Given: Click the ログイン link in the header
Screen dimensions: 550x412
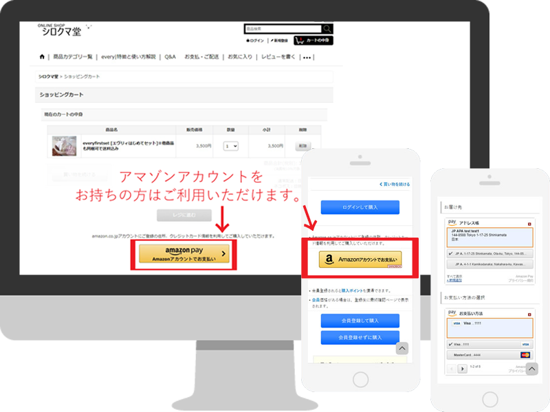Looking at the screenshot, I should [255, 41].
